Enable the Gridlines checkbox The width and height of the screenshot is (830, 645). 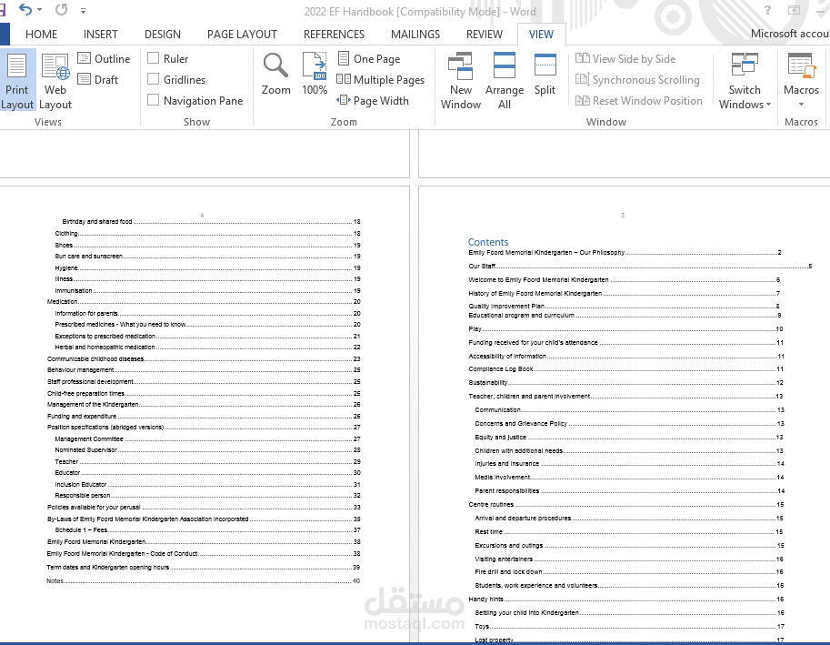coord(153,79)
